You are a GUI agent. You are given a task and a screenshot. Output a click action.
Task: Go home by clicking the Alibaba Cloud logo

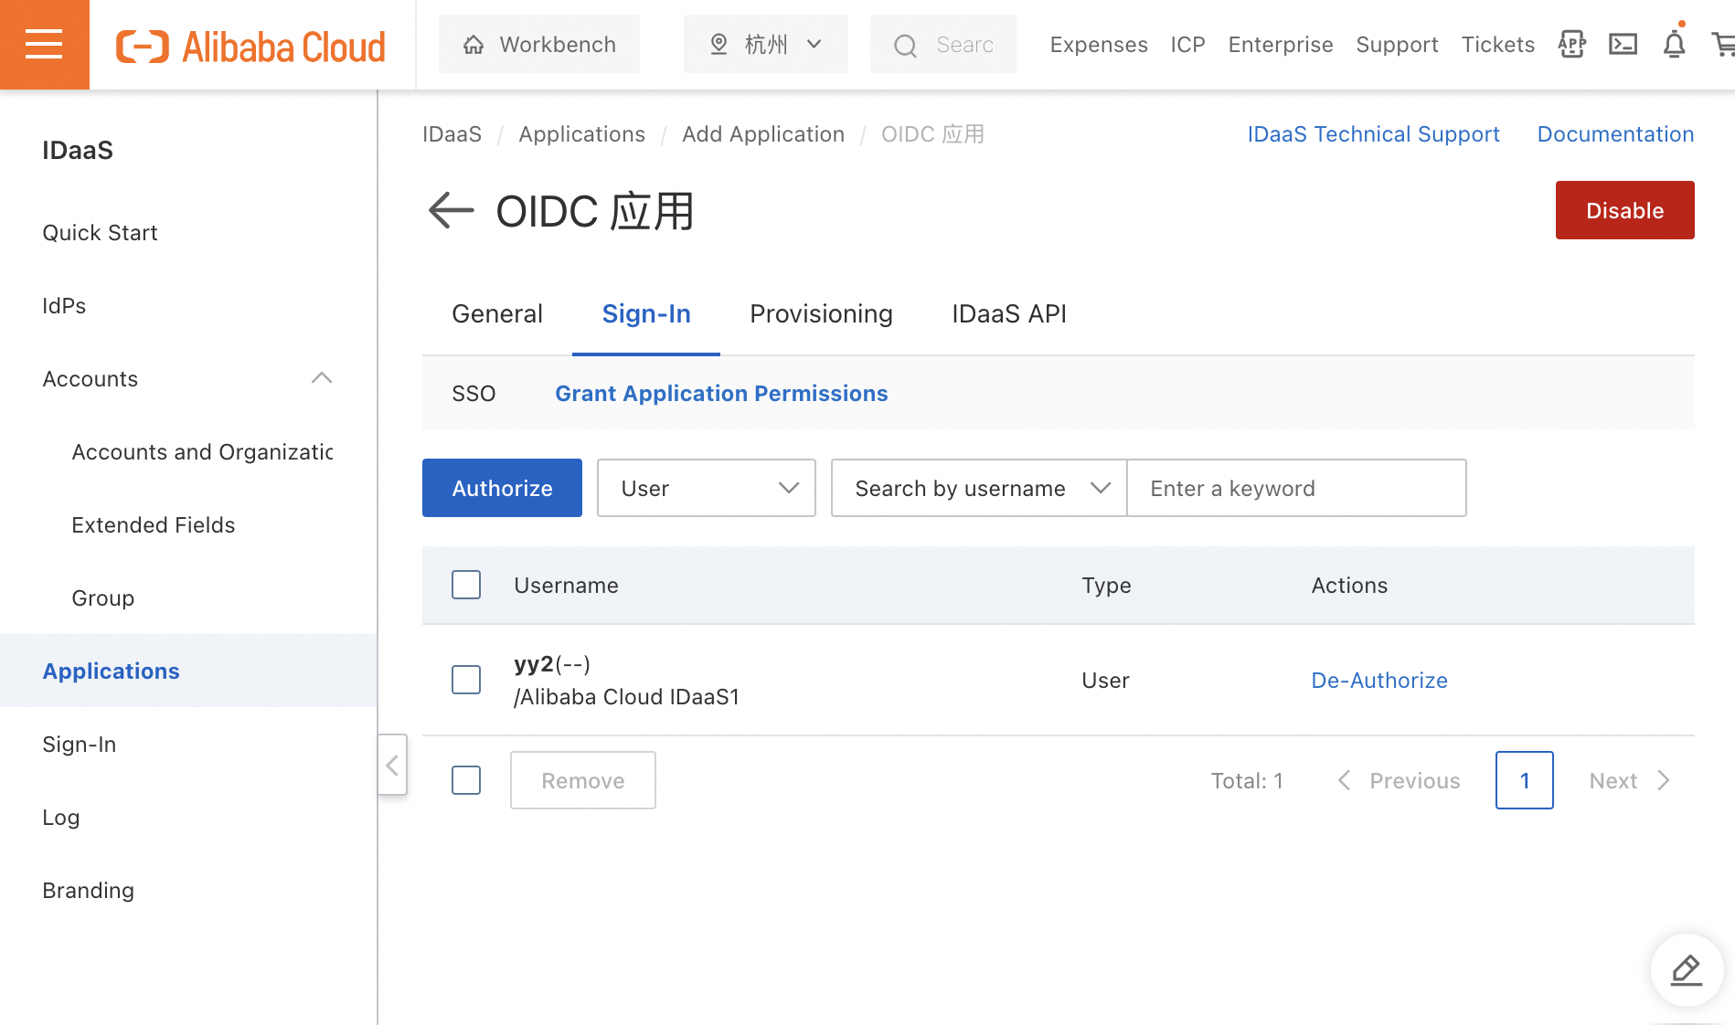[x=250, y=45]
